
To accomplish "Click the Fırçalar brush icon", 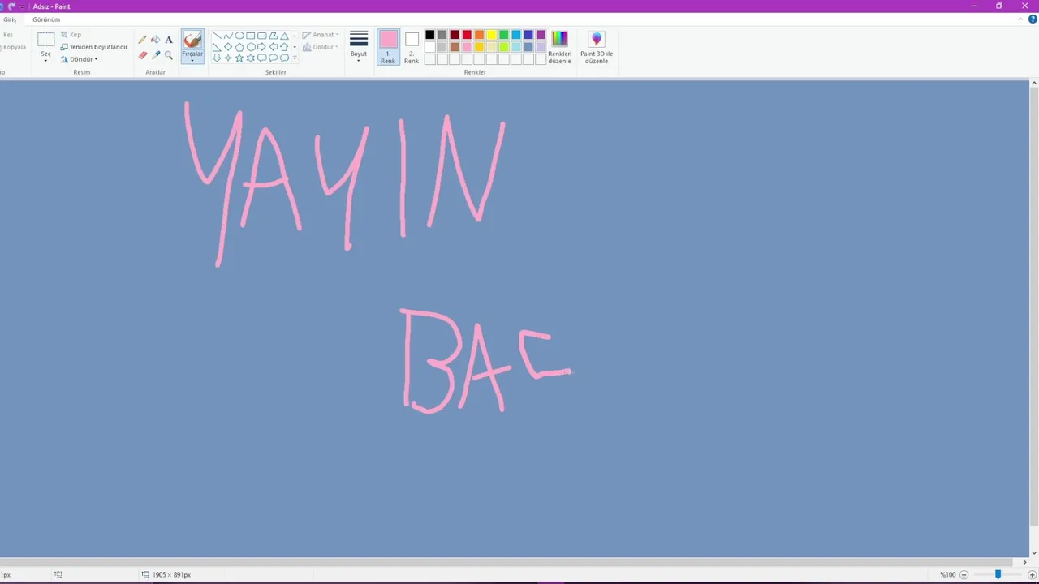I will pyautogui.click(x=192, y=39).
